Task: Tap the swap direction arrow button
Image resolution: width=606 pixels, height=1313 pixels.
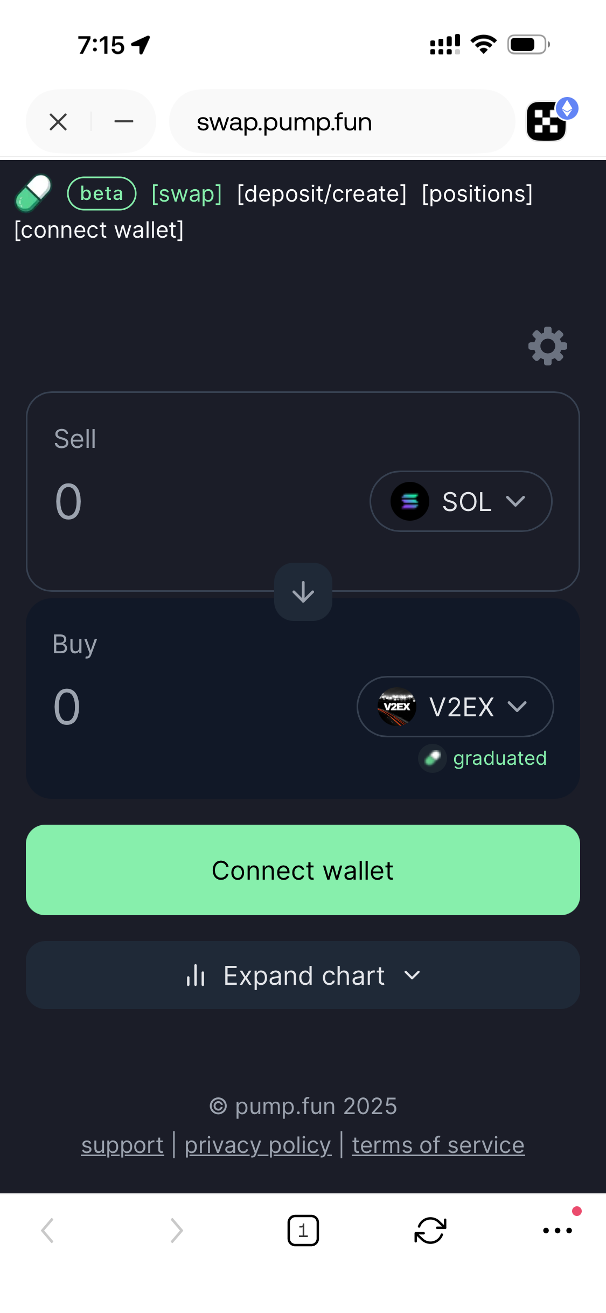Action: (x=303, y=592)
